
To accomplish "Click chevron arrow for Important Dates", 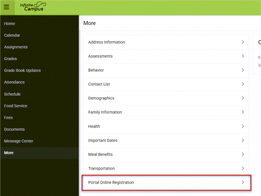I will tap(243, 140).
